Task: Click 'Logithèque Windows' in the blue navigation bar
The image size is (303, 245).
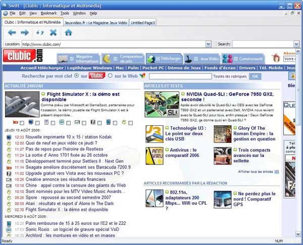Action: 89,68
